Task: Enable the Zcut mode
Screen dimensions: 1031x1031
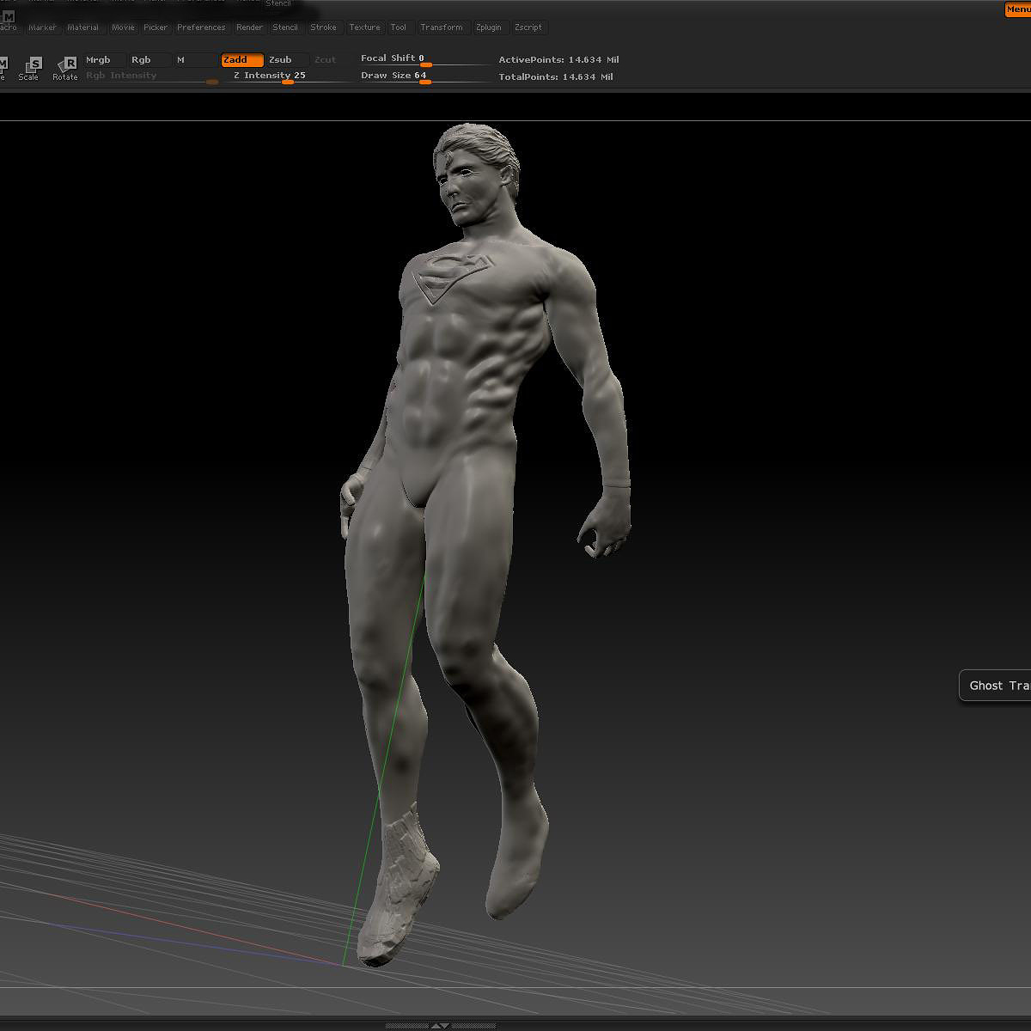Action: [x=326, y=60]
